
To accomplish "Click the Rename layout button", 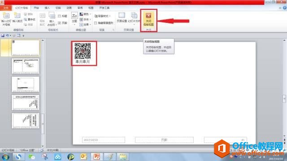I will coord(30,19).
